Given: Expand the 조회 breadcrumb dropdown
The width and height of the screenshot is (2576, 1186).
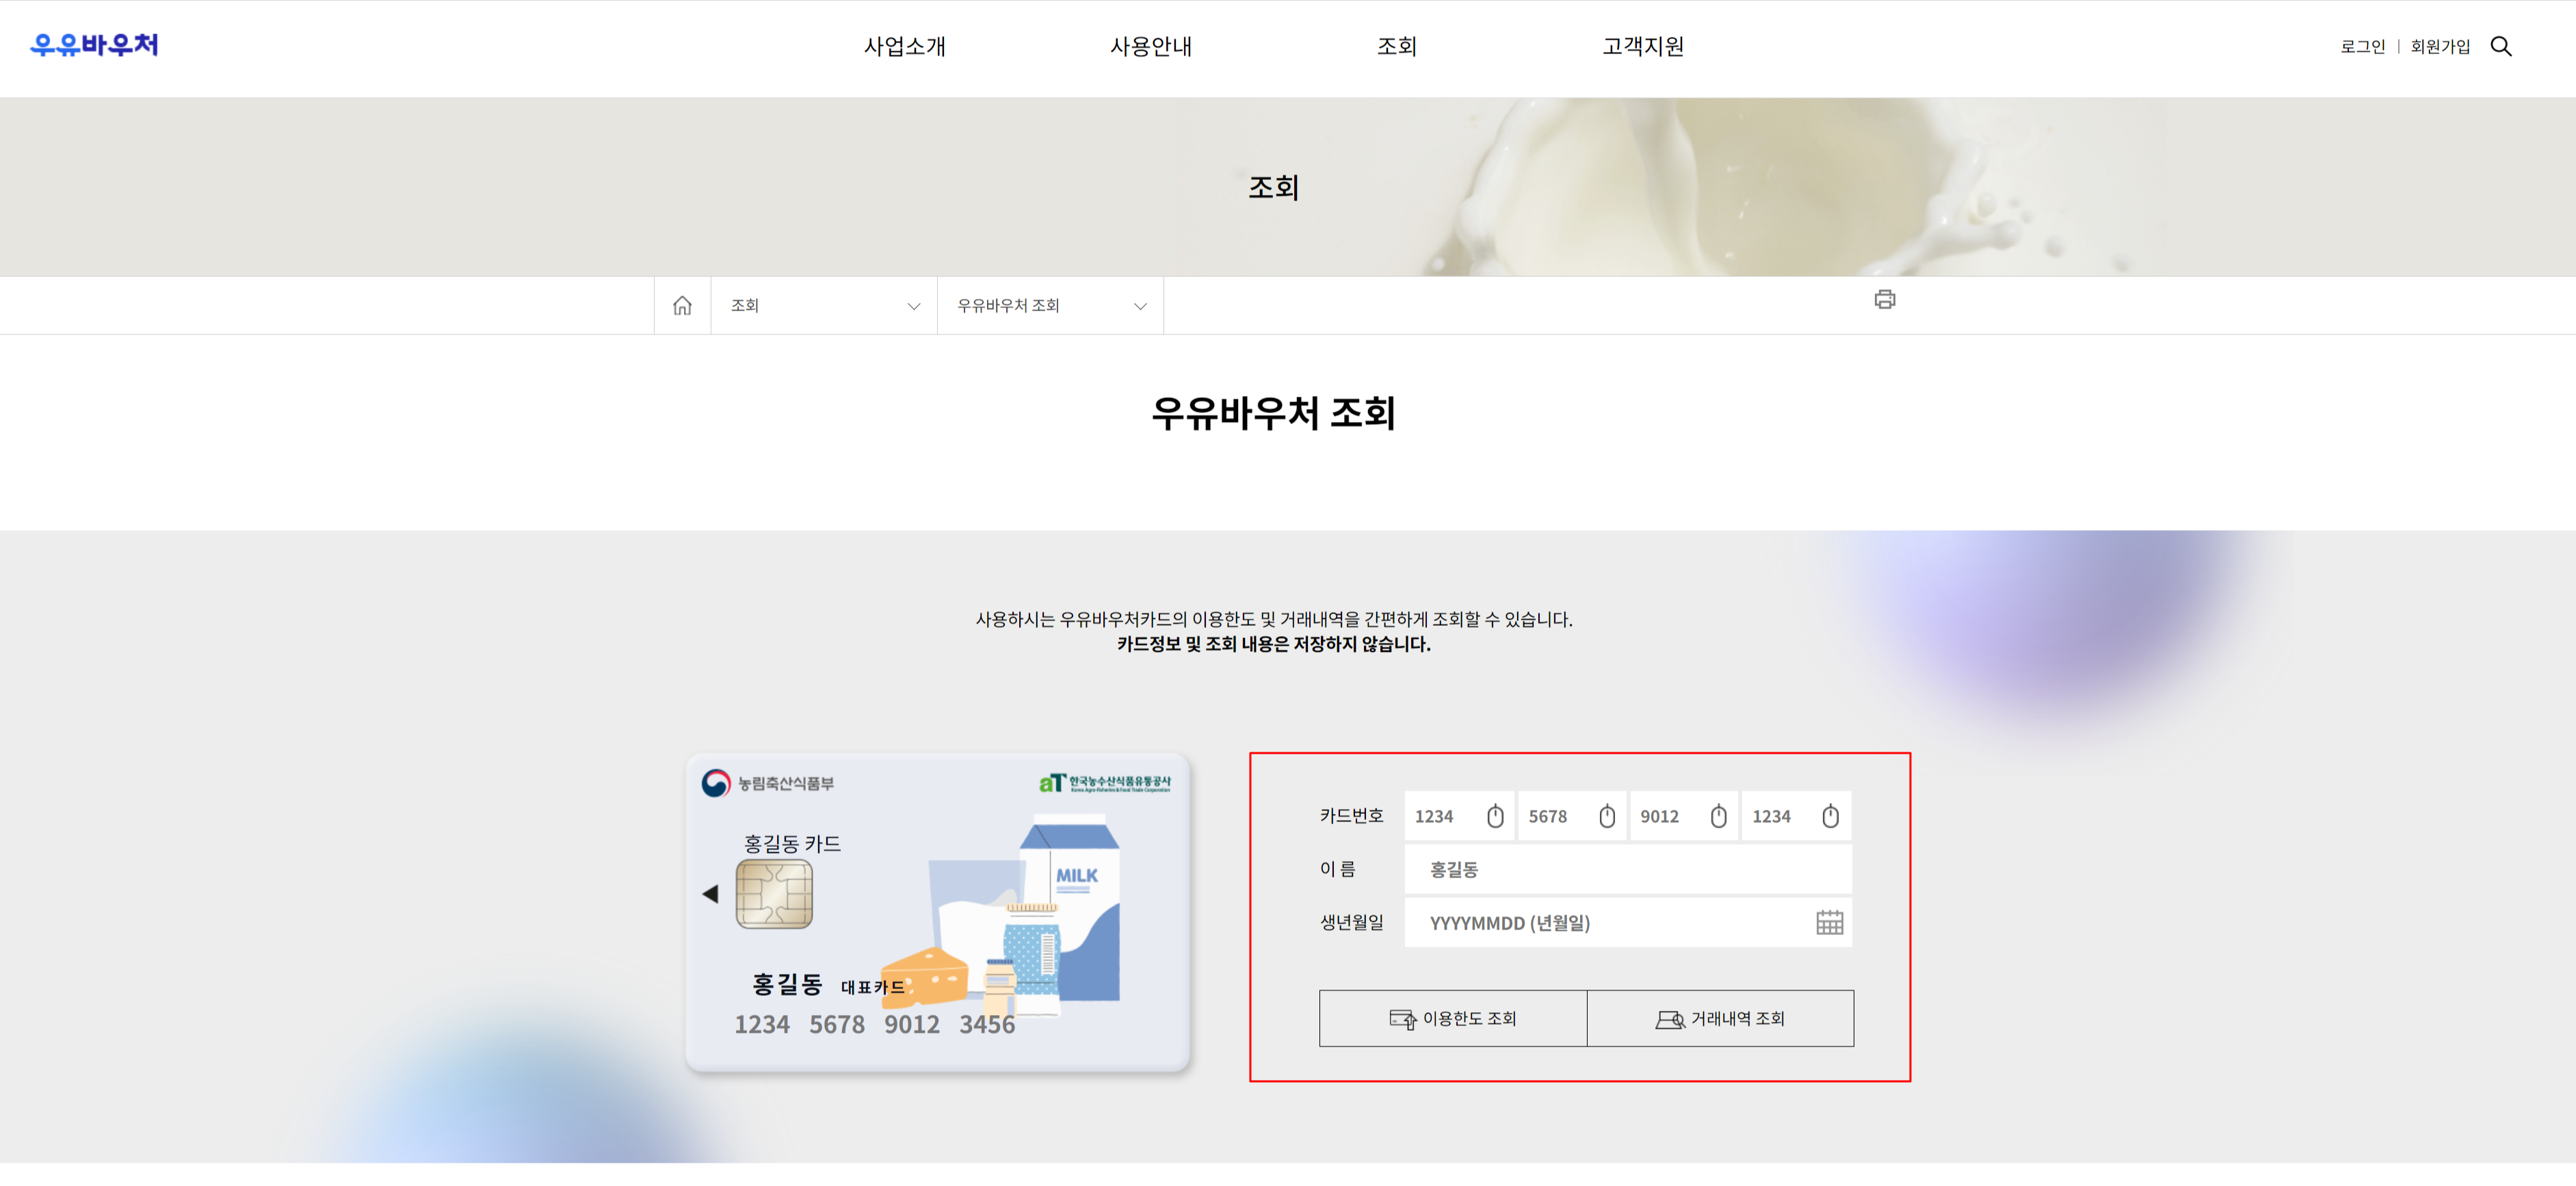Looking at the screenshot, I should tap(824, 305).
